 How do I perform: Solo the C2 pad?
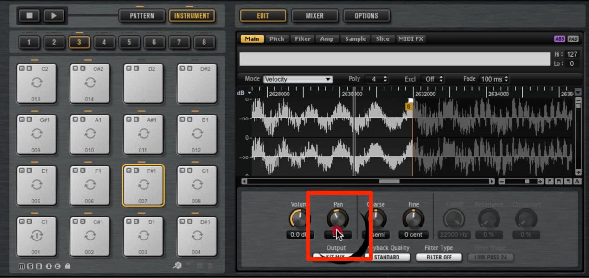(29, 69)
